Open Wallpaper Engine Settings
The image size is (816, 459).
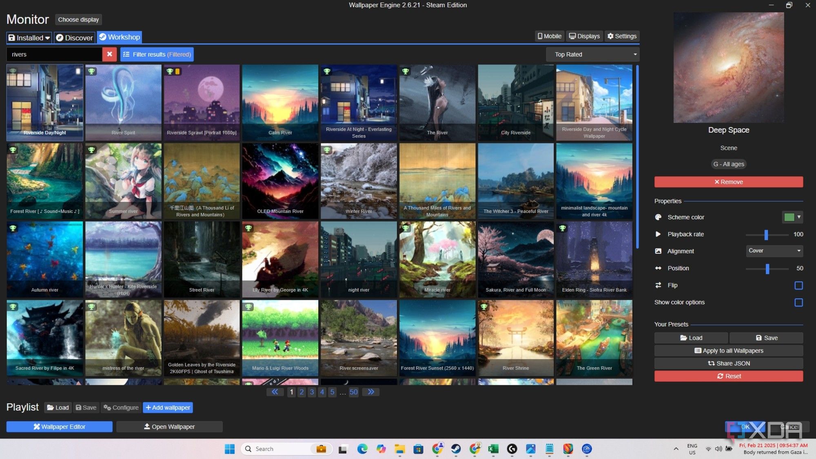[x=622, y=36]
